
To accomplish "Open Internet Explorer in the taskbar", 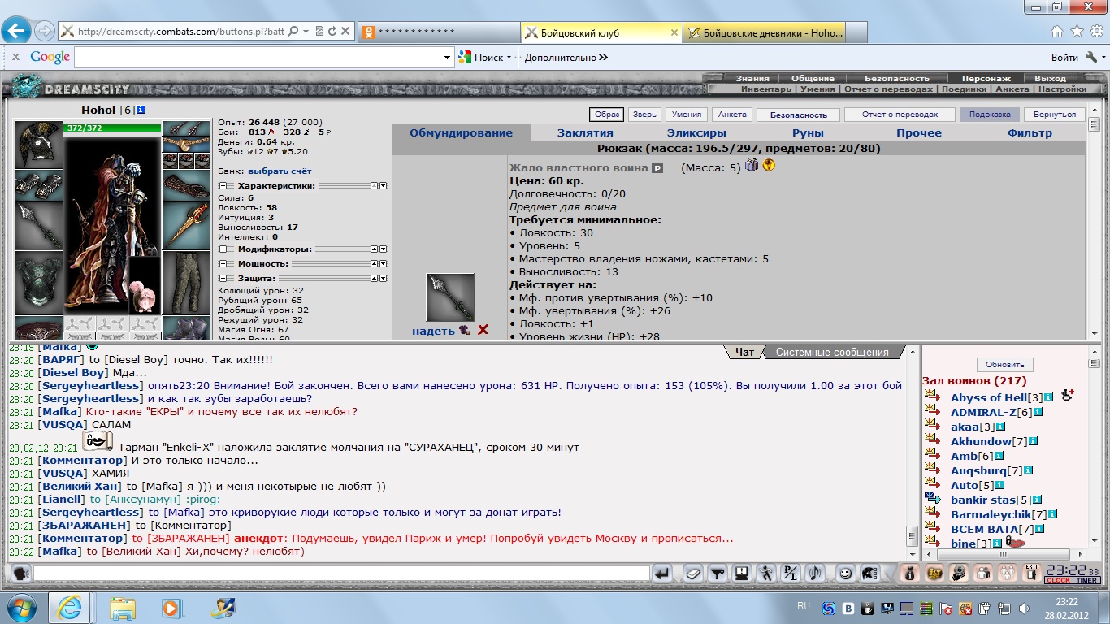I will click(x=69, y=607).
